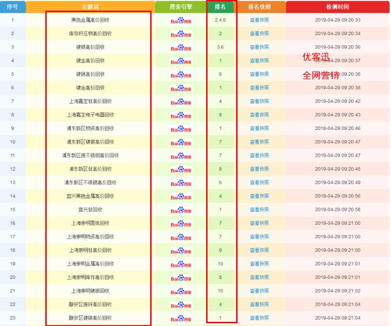
Task: Click the Baidu logo for 浦东新区废不锈钢高价回收
Action: [x=181, y=156]
